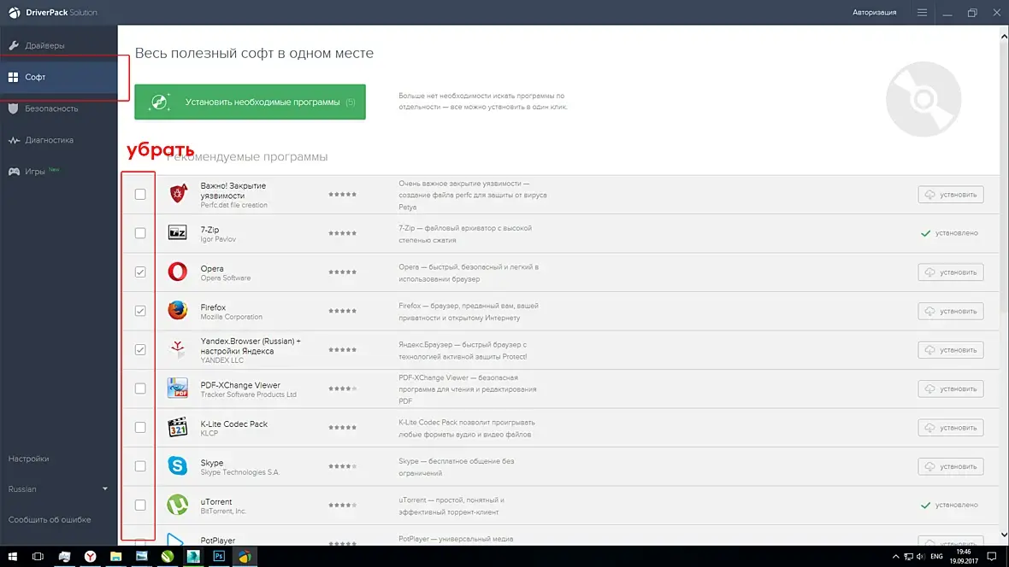Uncheck the Opera checkbox
Screen dimensions: 1009x567
(x=140, y=272)
